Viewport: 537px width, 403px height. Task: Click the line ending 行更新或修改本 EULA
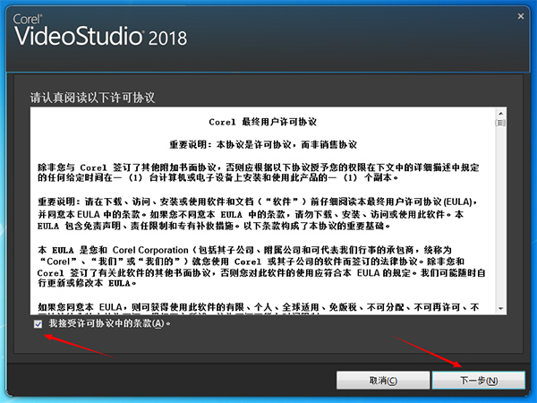click(x=87, y=283)
